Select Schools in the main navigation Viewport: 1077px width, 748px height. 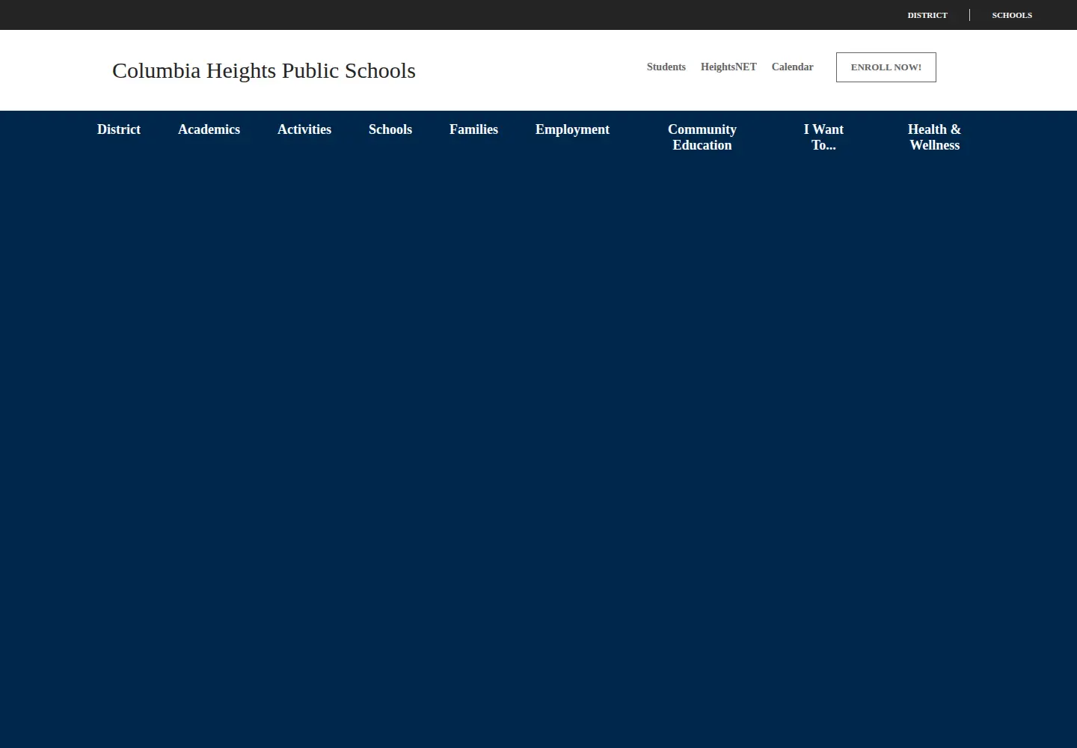click(x=390, y=129)
